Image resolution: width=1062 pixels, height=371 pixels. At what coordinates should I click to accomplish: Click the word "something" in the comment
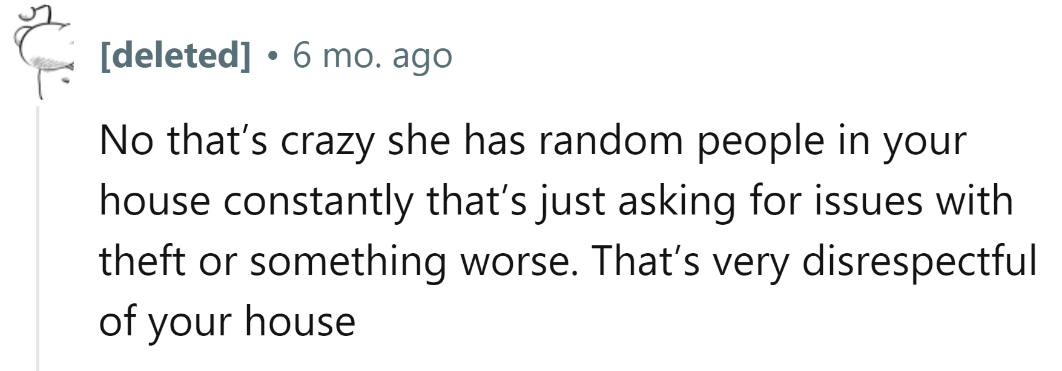[x=347, y=262]
